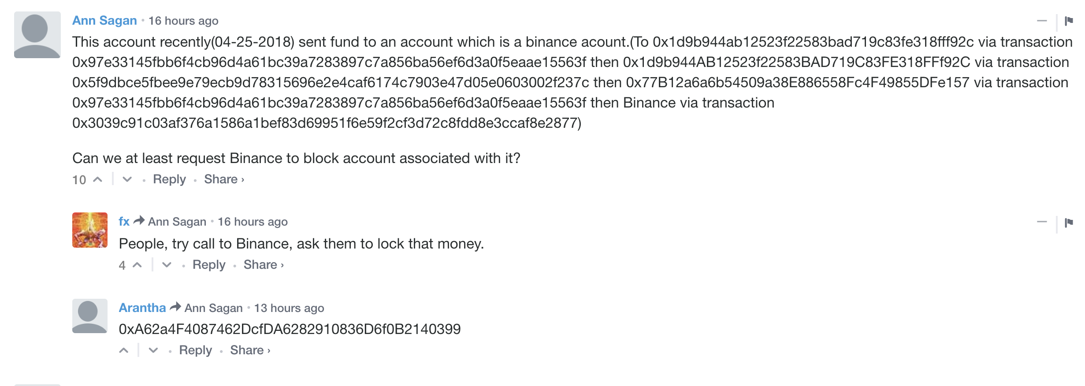Viewport: 1085px width, 386px height.
Task: Upvote fx's reply about Binance
Action: tap(137, 265)
